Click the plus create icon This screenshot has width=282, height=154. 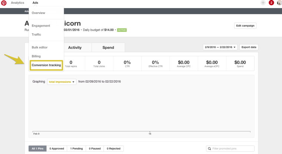click(263, 3)
